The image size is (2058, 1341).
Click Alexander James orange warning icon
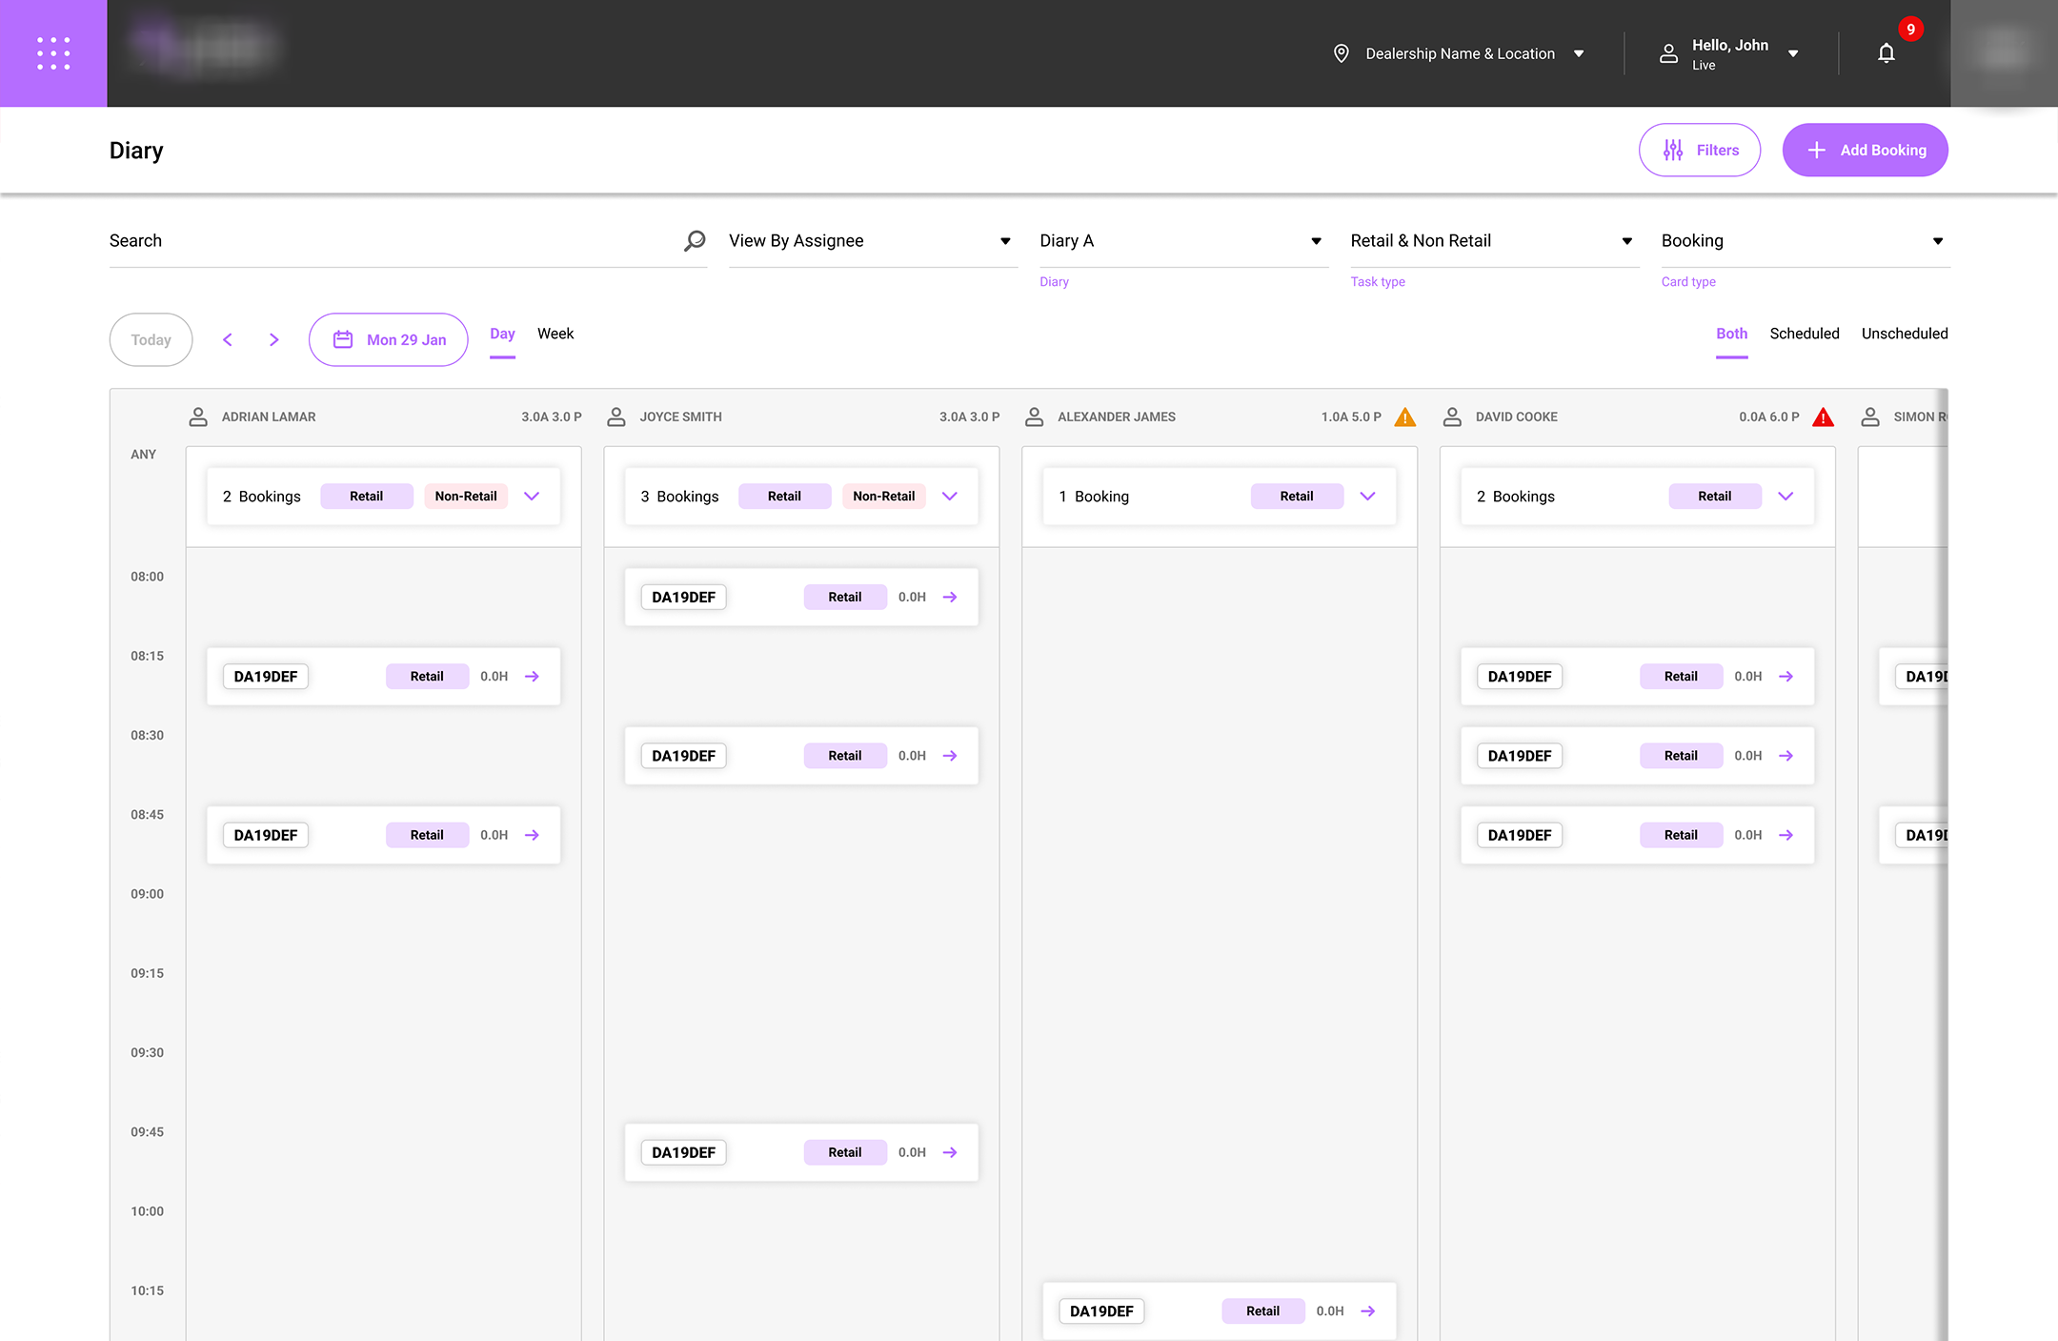pyautogui.click(x=1404, y=417)
